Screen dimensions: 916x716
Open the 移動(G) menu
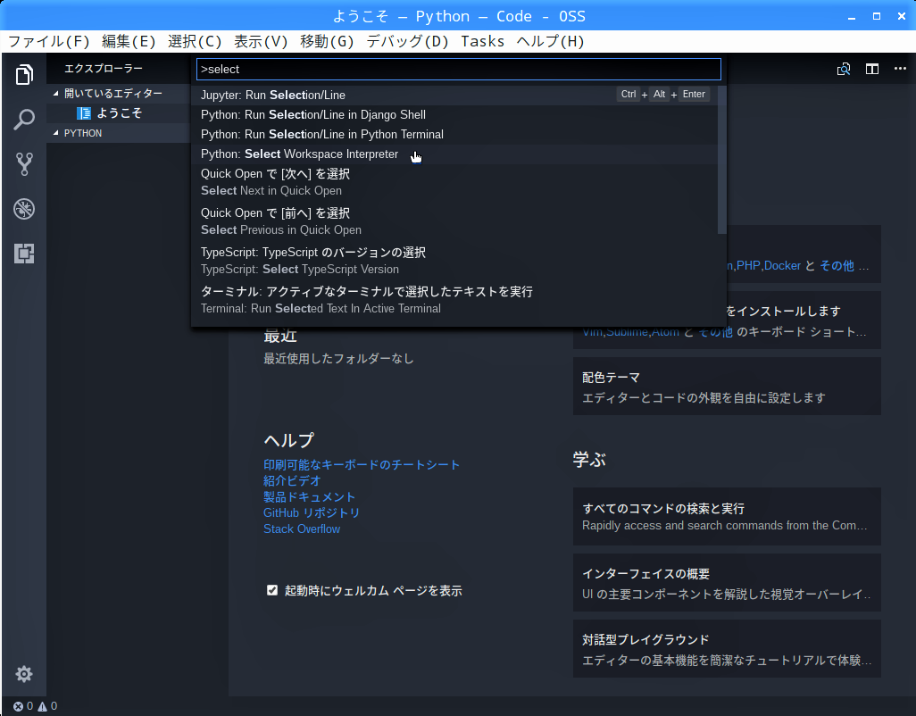click(327, 41)
